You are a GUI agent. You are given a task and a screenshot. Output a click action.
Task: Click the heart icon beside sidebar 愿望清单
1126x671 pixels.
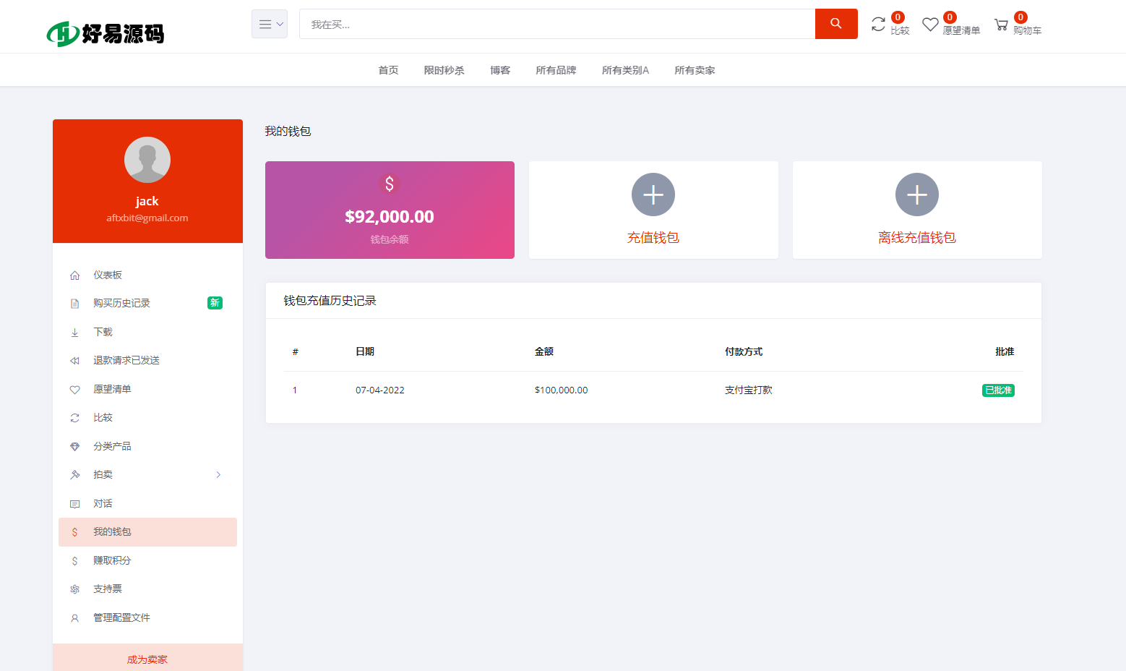[x=74, y=390]
